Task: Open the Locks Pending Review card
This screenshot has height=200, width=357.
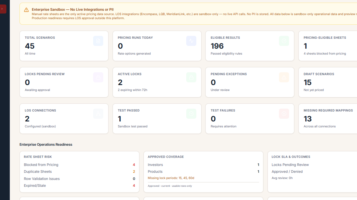Action: coord(64,82)
